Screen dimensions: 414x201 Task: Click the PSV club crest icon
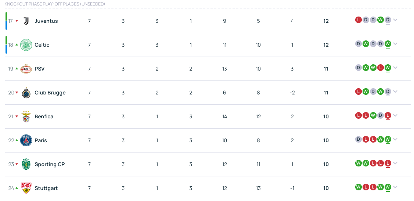(26, 69)
